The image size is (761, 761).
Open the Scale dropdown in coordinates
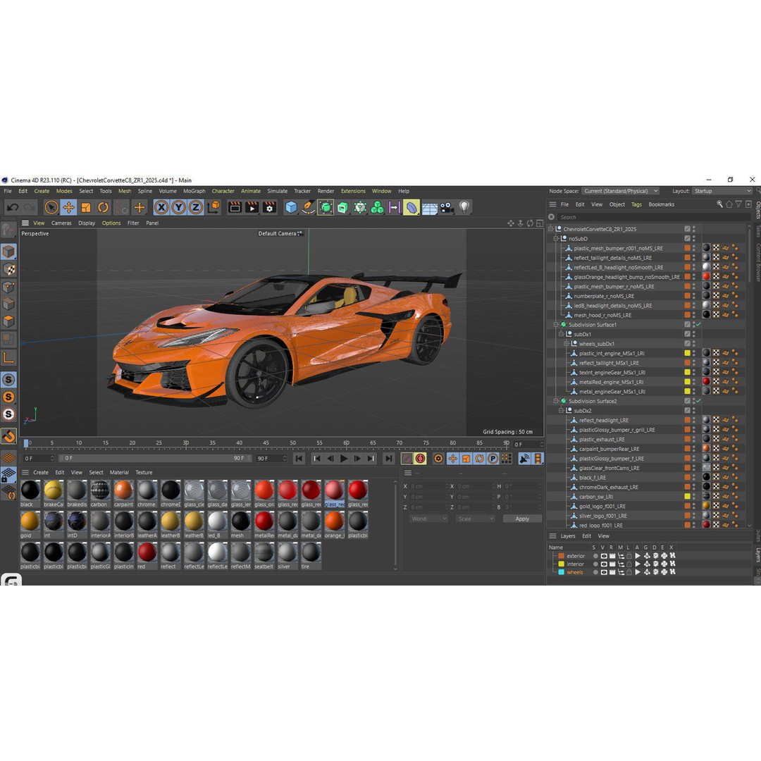click(475, 519)
